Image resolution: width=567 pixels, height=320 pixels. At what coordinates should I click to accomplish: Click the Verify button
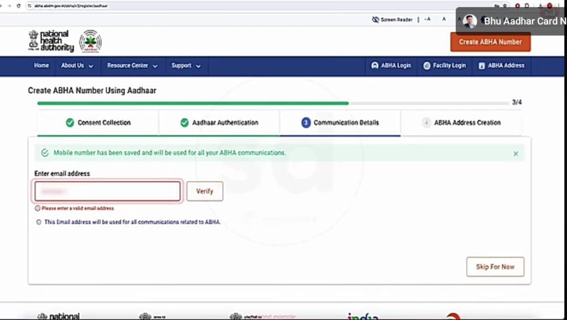(x=205, y=191)
